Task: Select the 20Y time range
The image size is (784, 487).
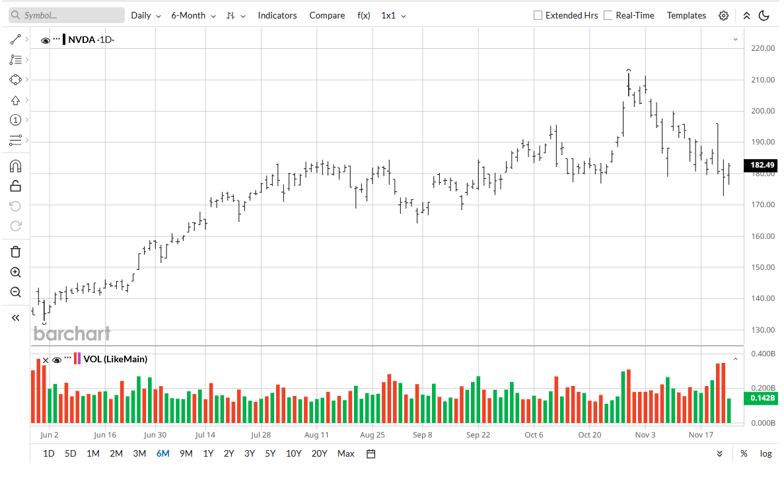Action: pos(320,454)
